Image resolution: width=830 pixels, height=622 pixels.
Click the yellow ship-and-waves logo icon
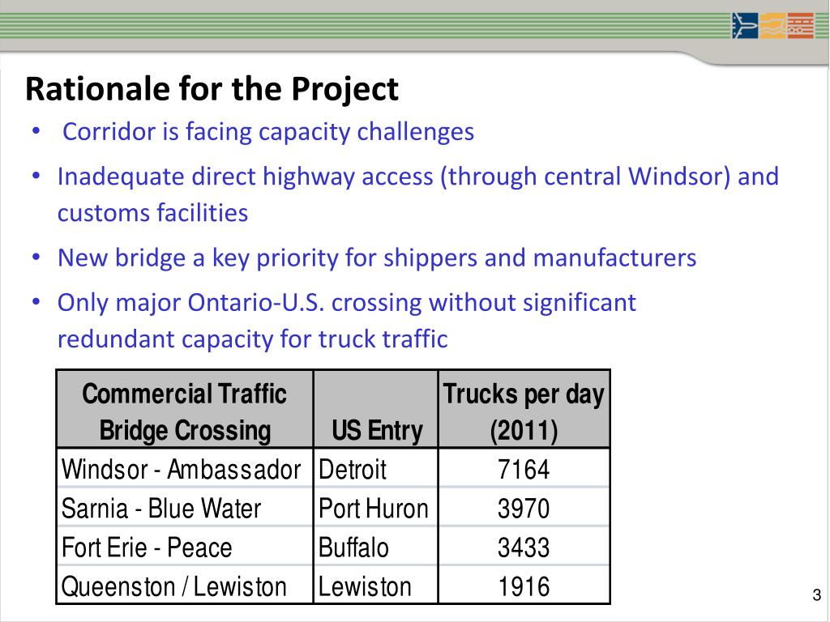coord(772,25)
